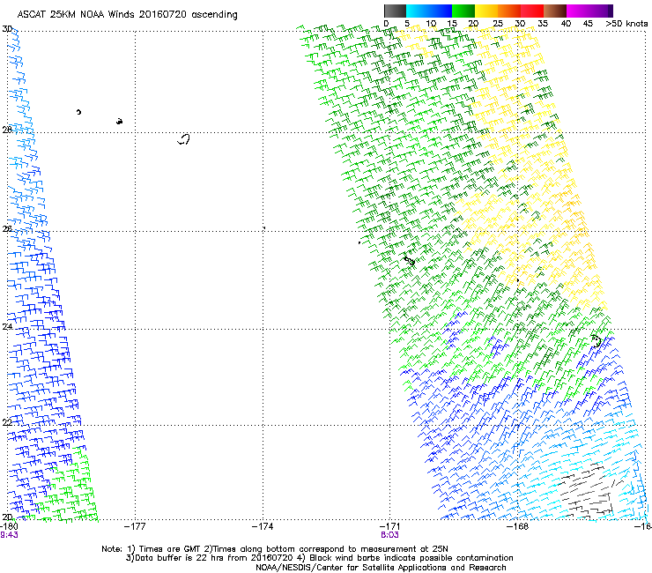Click the purple swath time '9:43'

[9, 535]
